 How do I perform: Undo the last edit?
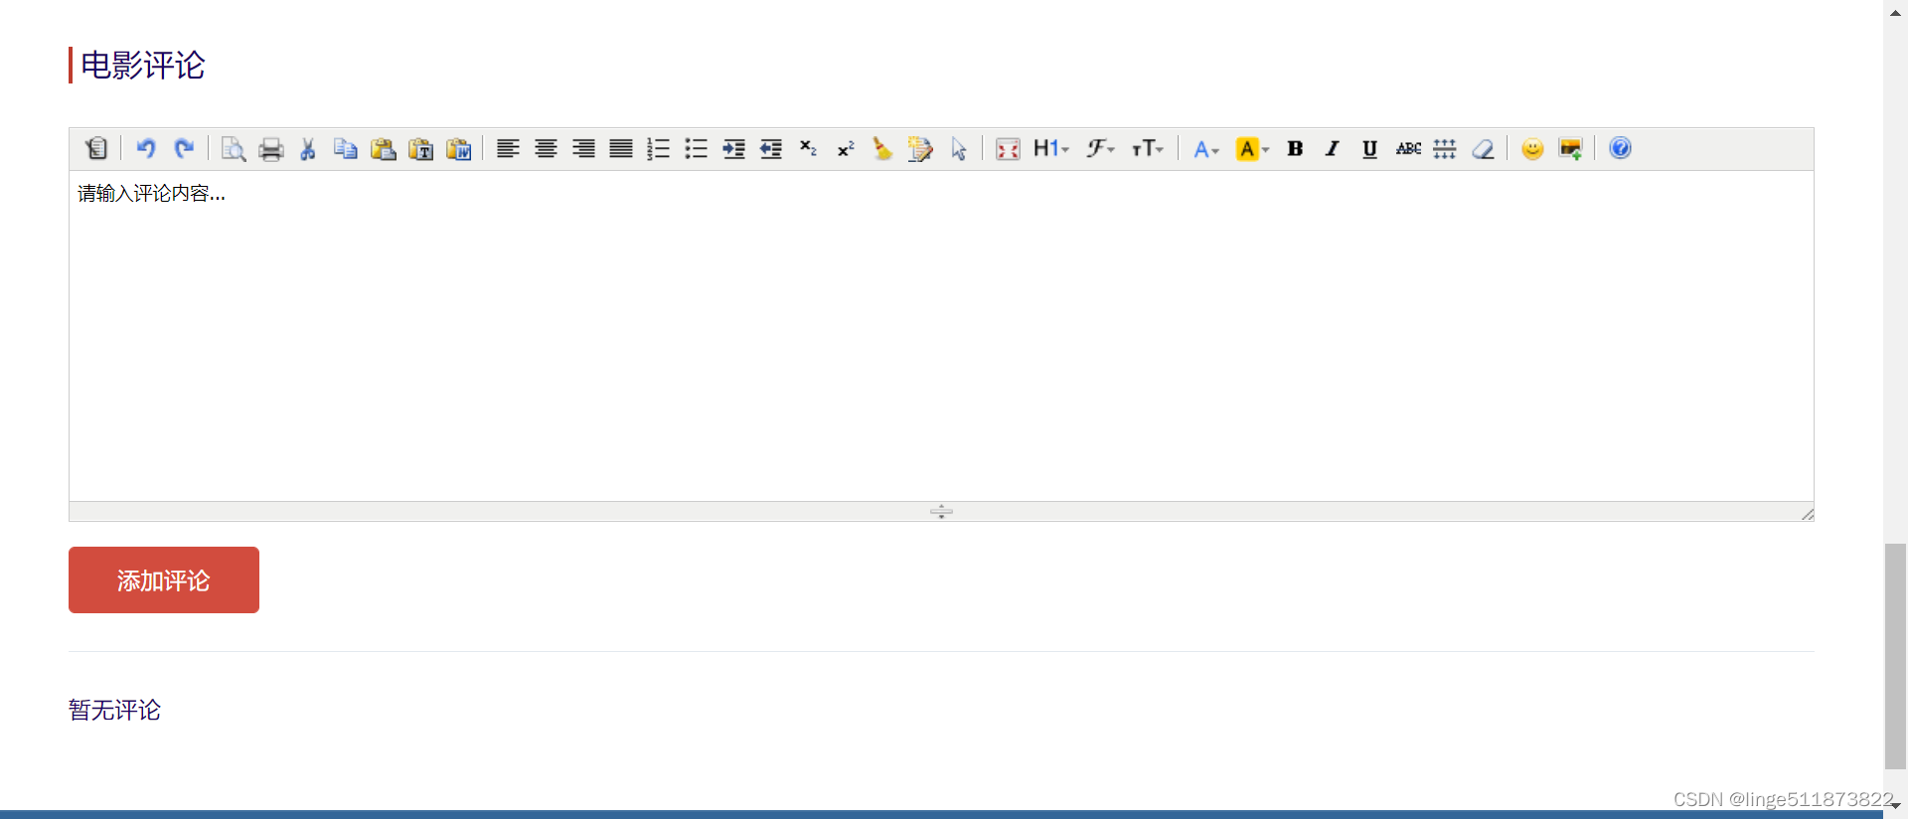pyautogui.click(x=146, y=148)
